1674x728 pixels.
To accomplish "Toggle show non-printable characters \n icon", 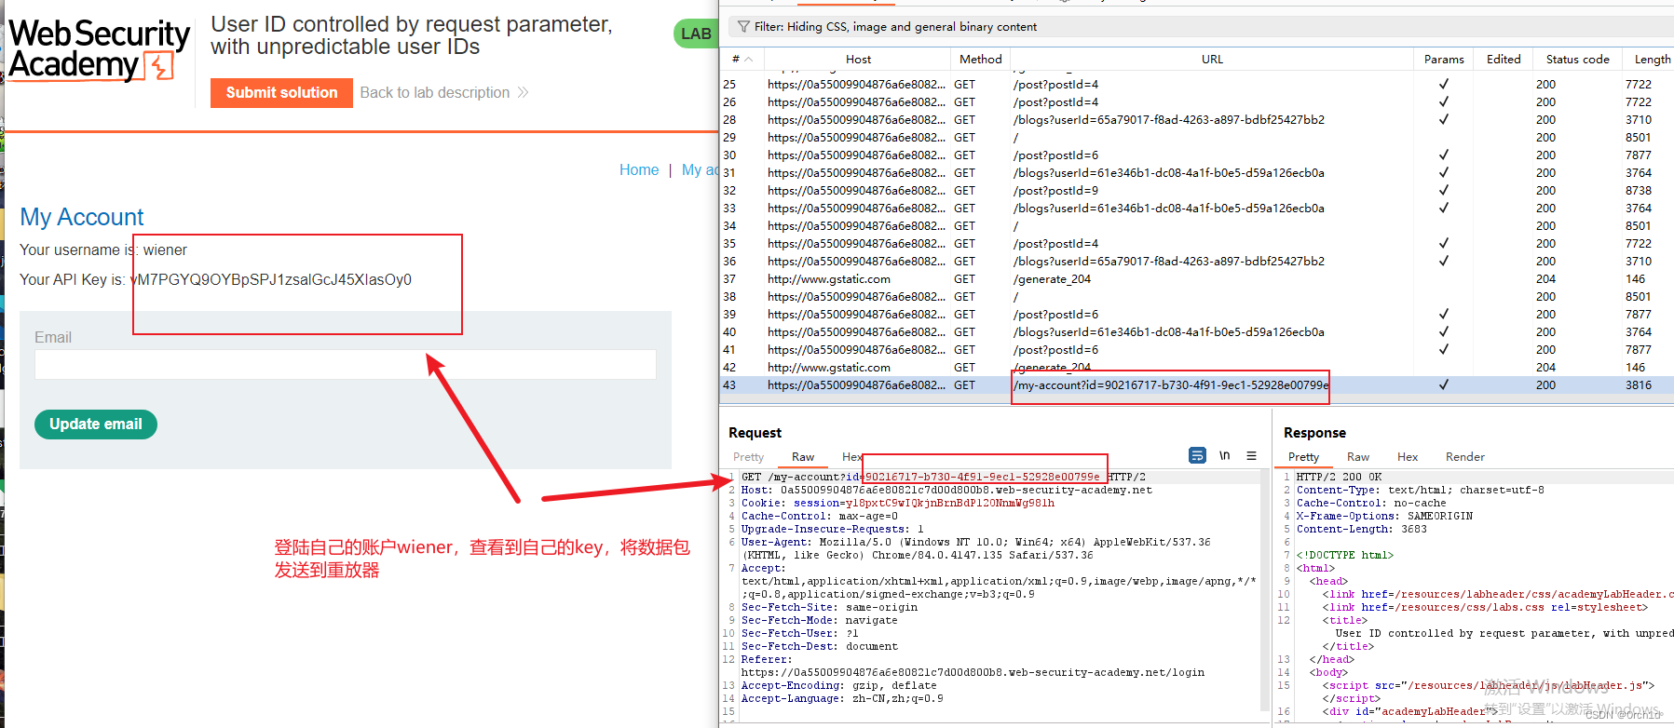I will click(1224, 455).
